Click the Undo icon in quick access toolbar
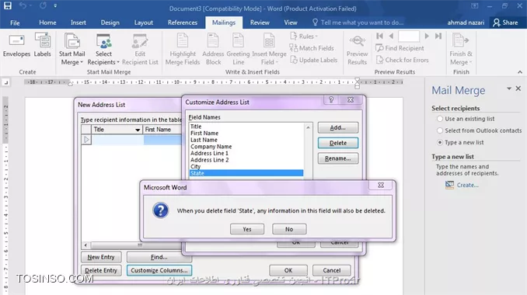527x295 pixels. 23,5
